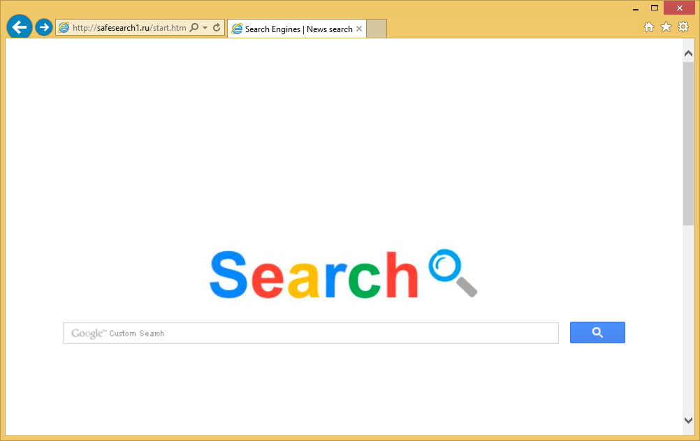Click the forward navigation arrow

click(44, 27)
